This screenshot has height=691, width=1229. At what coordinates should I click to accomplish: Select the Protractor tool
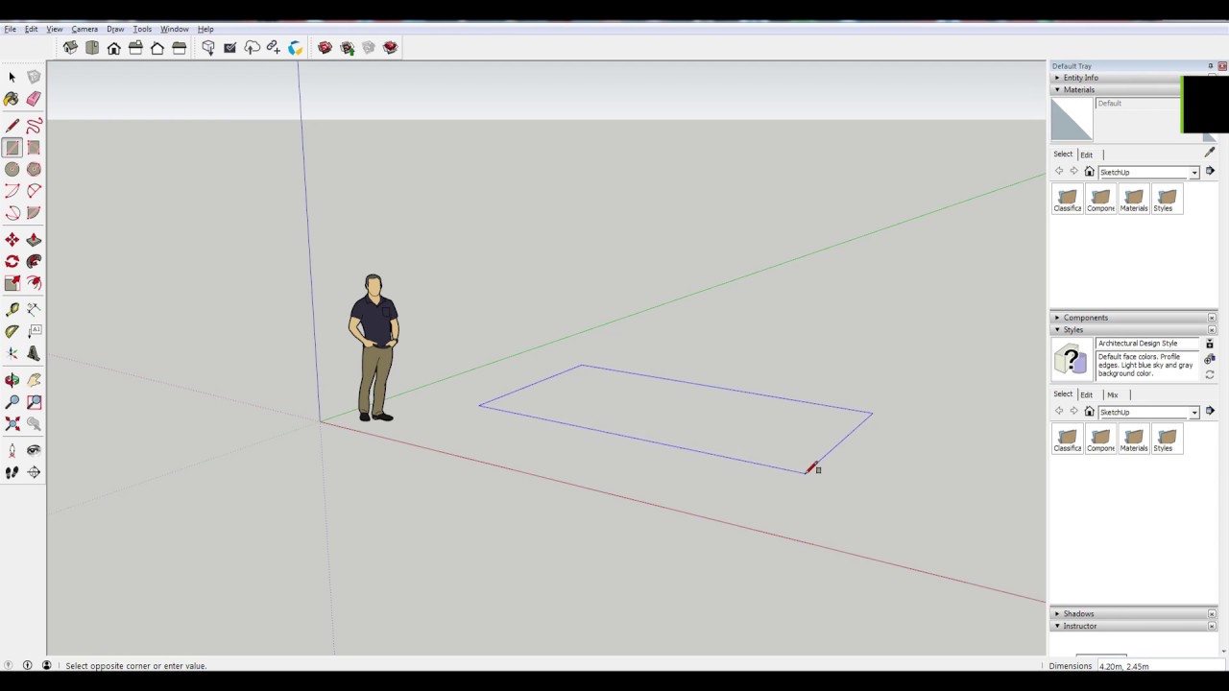point(12,331)
